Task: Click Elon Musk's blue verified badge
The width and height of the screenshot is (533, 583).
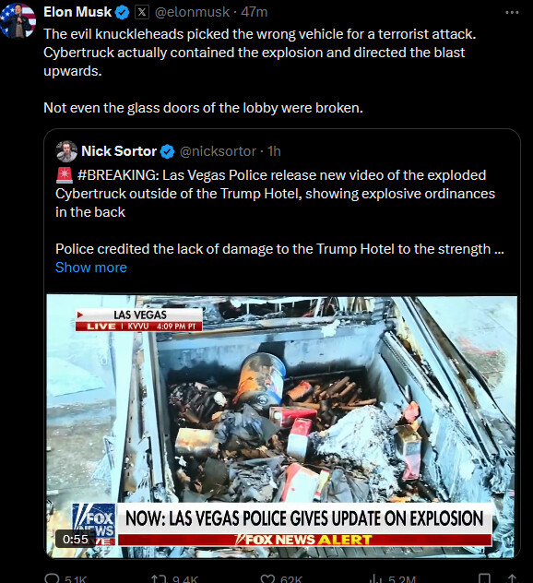Action: tap(122, 13)
